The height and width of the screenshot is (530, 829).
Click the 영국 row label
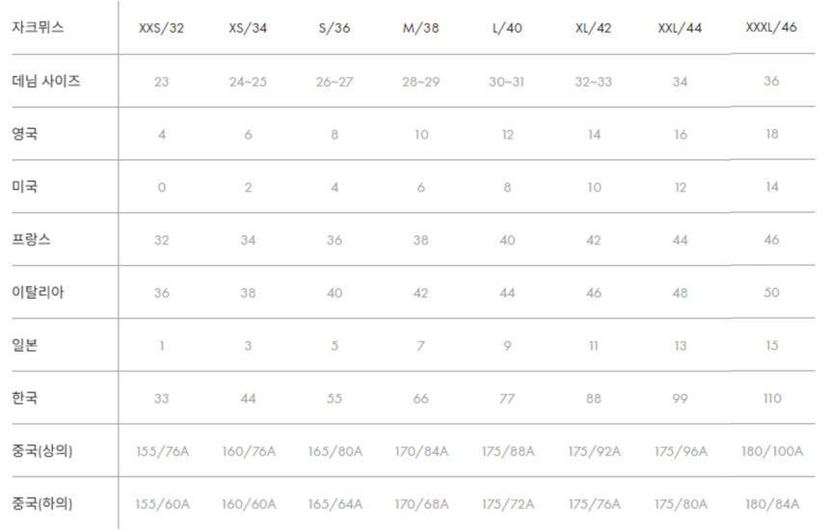click(25, 134)
